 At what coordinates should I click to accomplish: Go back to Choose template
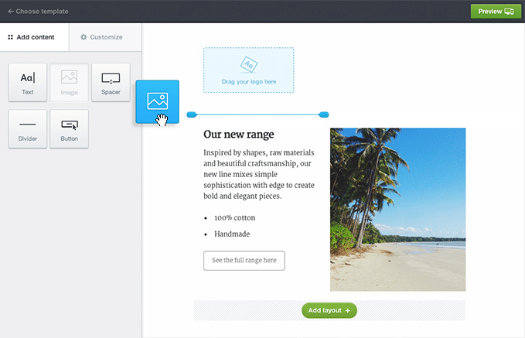pos(38,12)
